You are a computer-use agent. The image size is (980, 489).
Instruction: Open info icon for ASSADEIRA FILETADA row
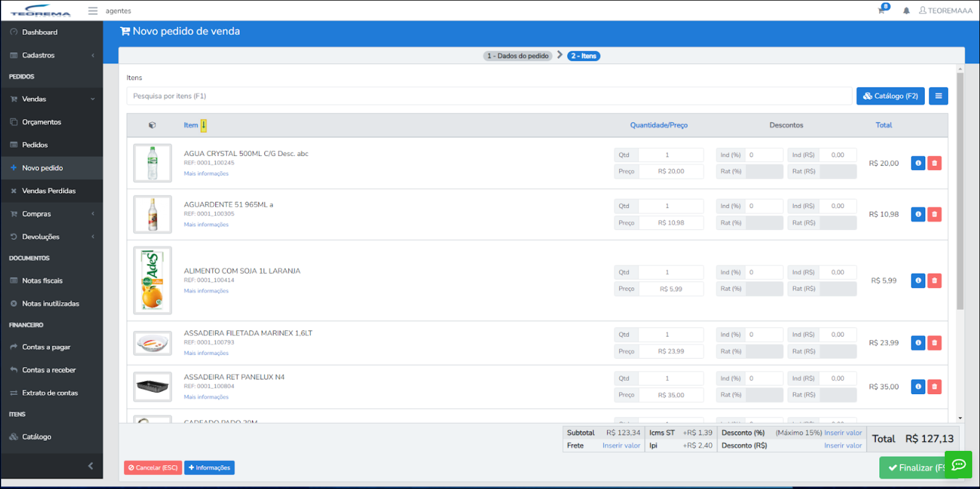point(918,343)
